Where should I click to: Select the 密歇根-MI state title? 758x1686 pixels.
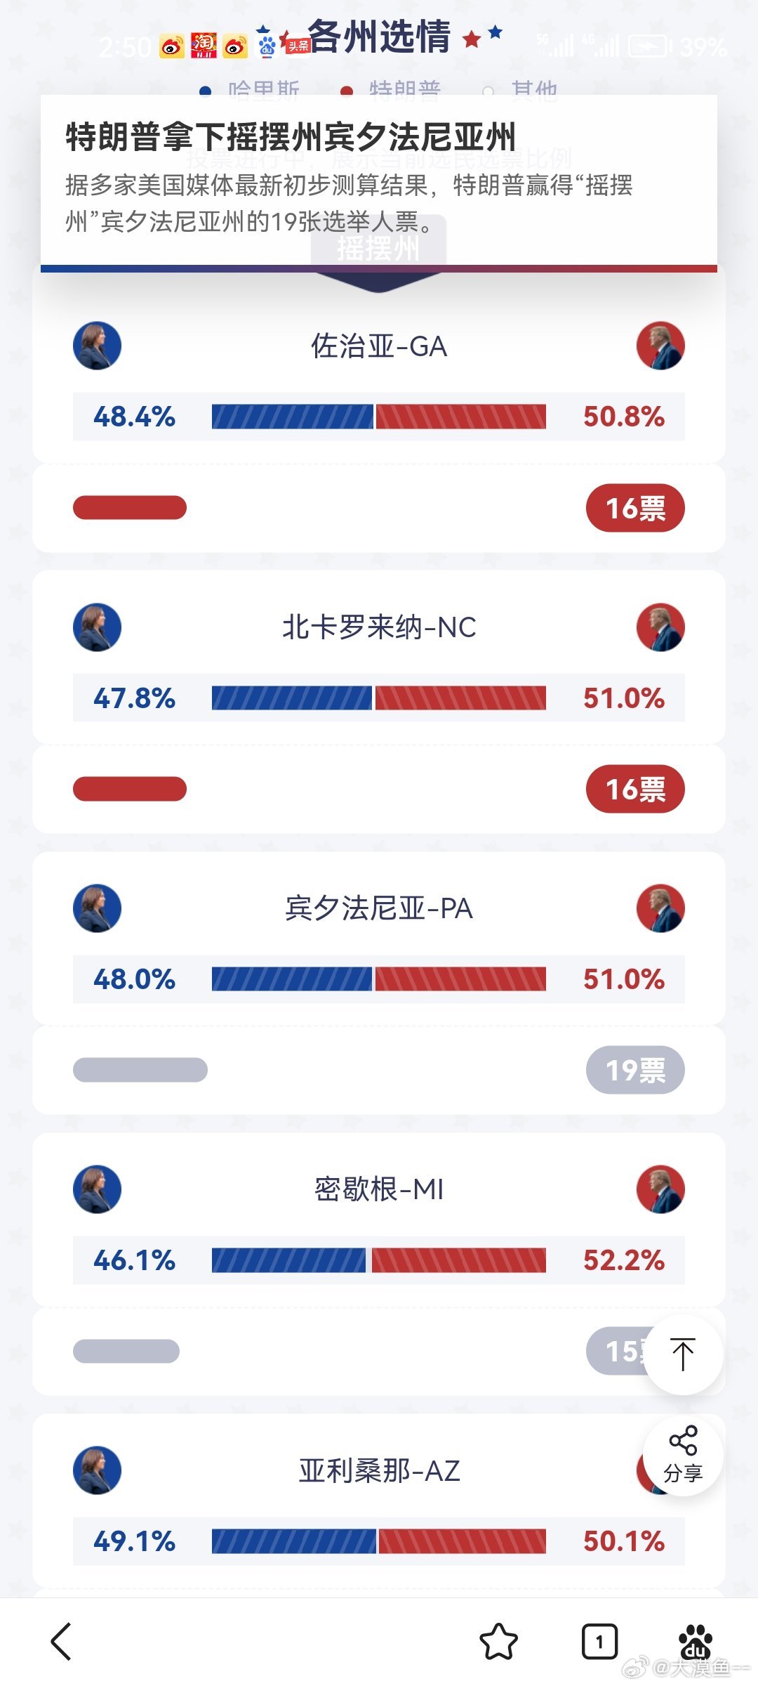tap(379, 1189)
